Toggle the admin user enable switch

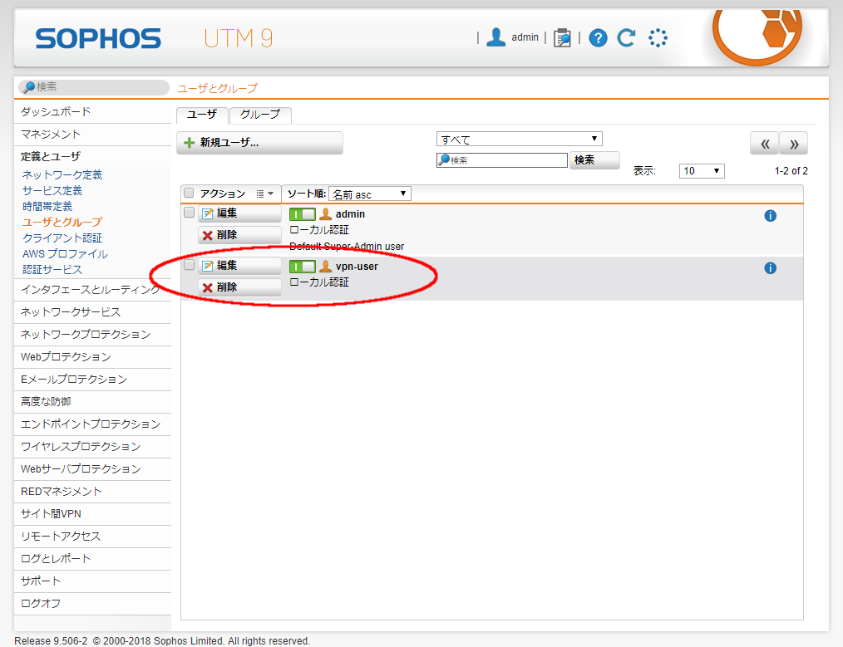click(x=302, y=214)
